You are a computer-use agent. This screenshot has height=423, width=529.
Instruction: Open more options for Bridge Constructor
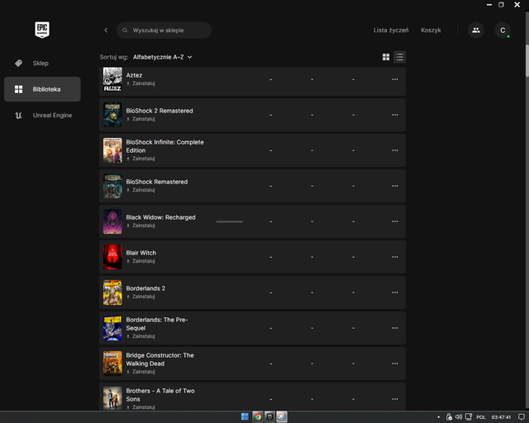(395, 364)
